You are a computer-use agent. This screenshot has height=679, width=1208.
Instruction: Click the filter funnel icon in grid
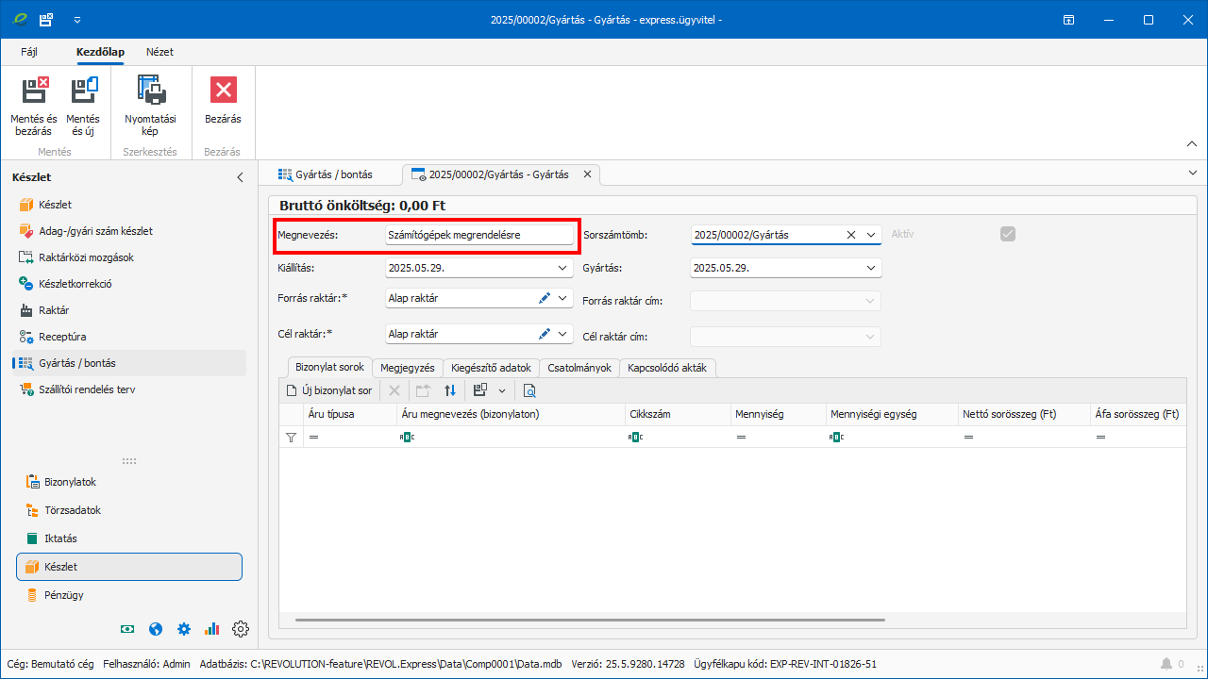pos(291,438)
